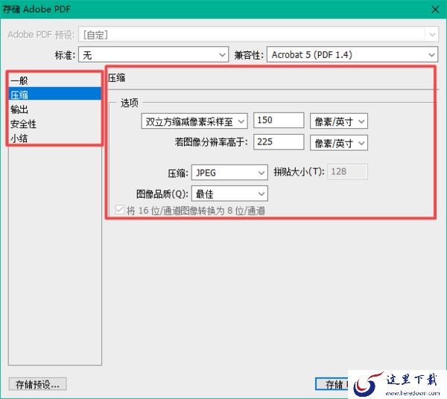Open the 像素/英寸 dropdown beside 225
This screenshot has width=447, height=399.
click(339, 143)
